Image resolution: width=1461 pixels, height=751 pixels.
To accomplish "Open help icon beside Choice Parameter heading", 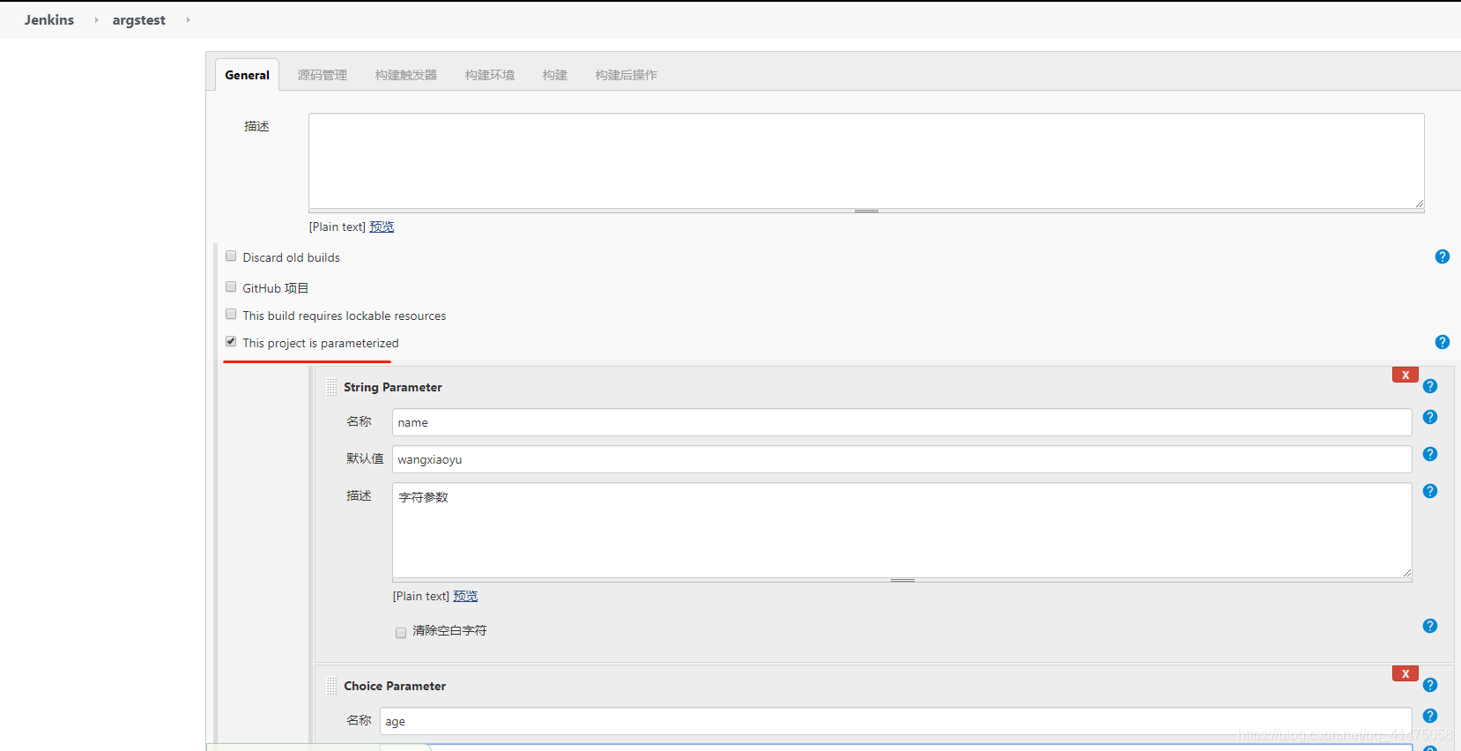I will tap(1430, 685).
